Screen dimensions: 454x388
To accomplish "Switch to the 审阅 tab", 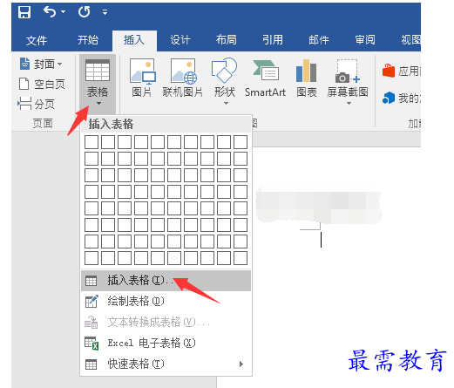I will point(365,40).
